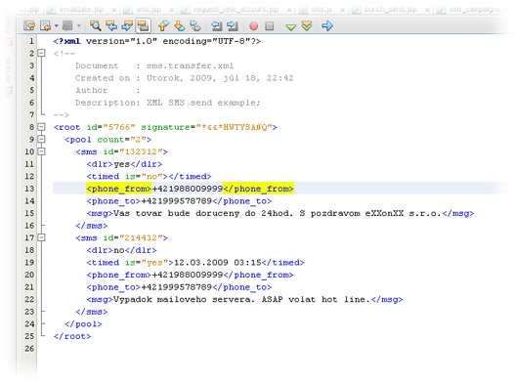
Task: Check XML with green triangle icon
Action: (x=290, y=26)
